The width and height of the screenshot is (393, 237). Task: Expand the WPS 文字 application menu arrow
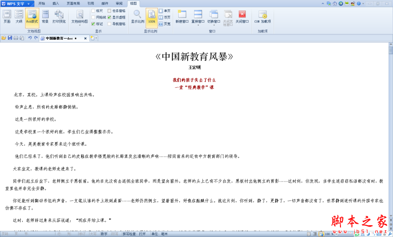(28, 4)
